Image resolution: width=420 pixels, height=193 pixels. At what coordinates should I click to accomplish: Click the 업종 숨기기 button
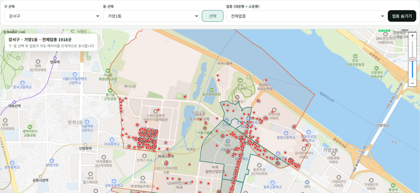click(x=402, y=16)
